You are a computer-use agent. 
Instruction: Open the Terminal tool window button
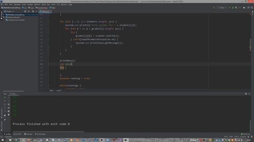28,134
